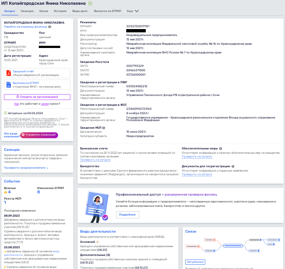Viewport: 285px width, 269px height.
Task: Click the help icon next to Документы для госрегистрации
Action: click(x=233, y=166)
